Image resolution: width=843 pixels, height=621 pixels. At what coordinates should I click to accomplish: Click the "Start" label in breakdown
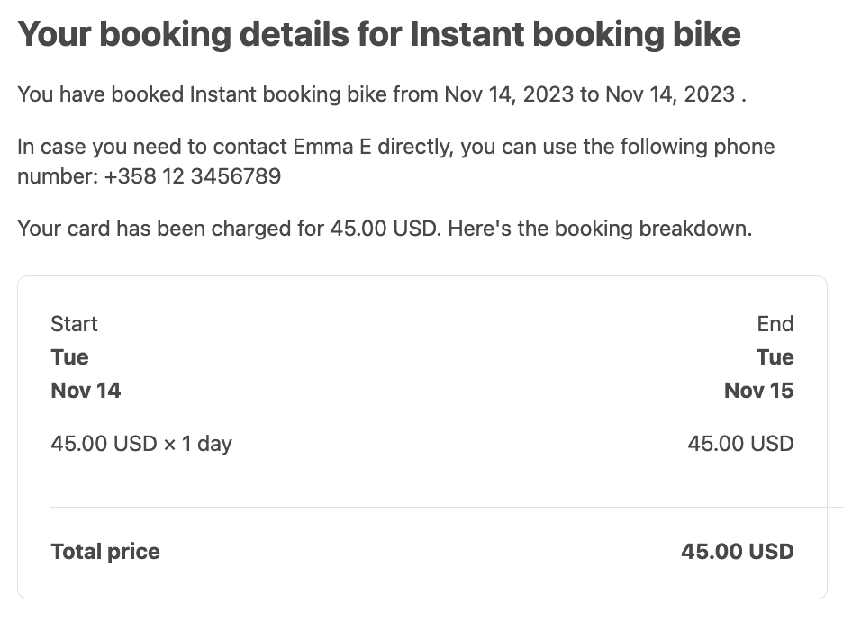74,324
